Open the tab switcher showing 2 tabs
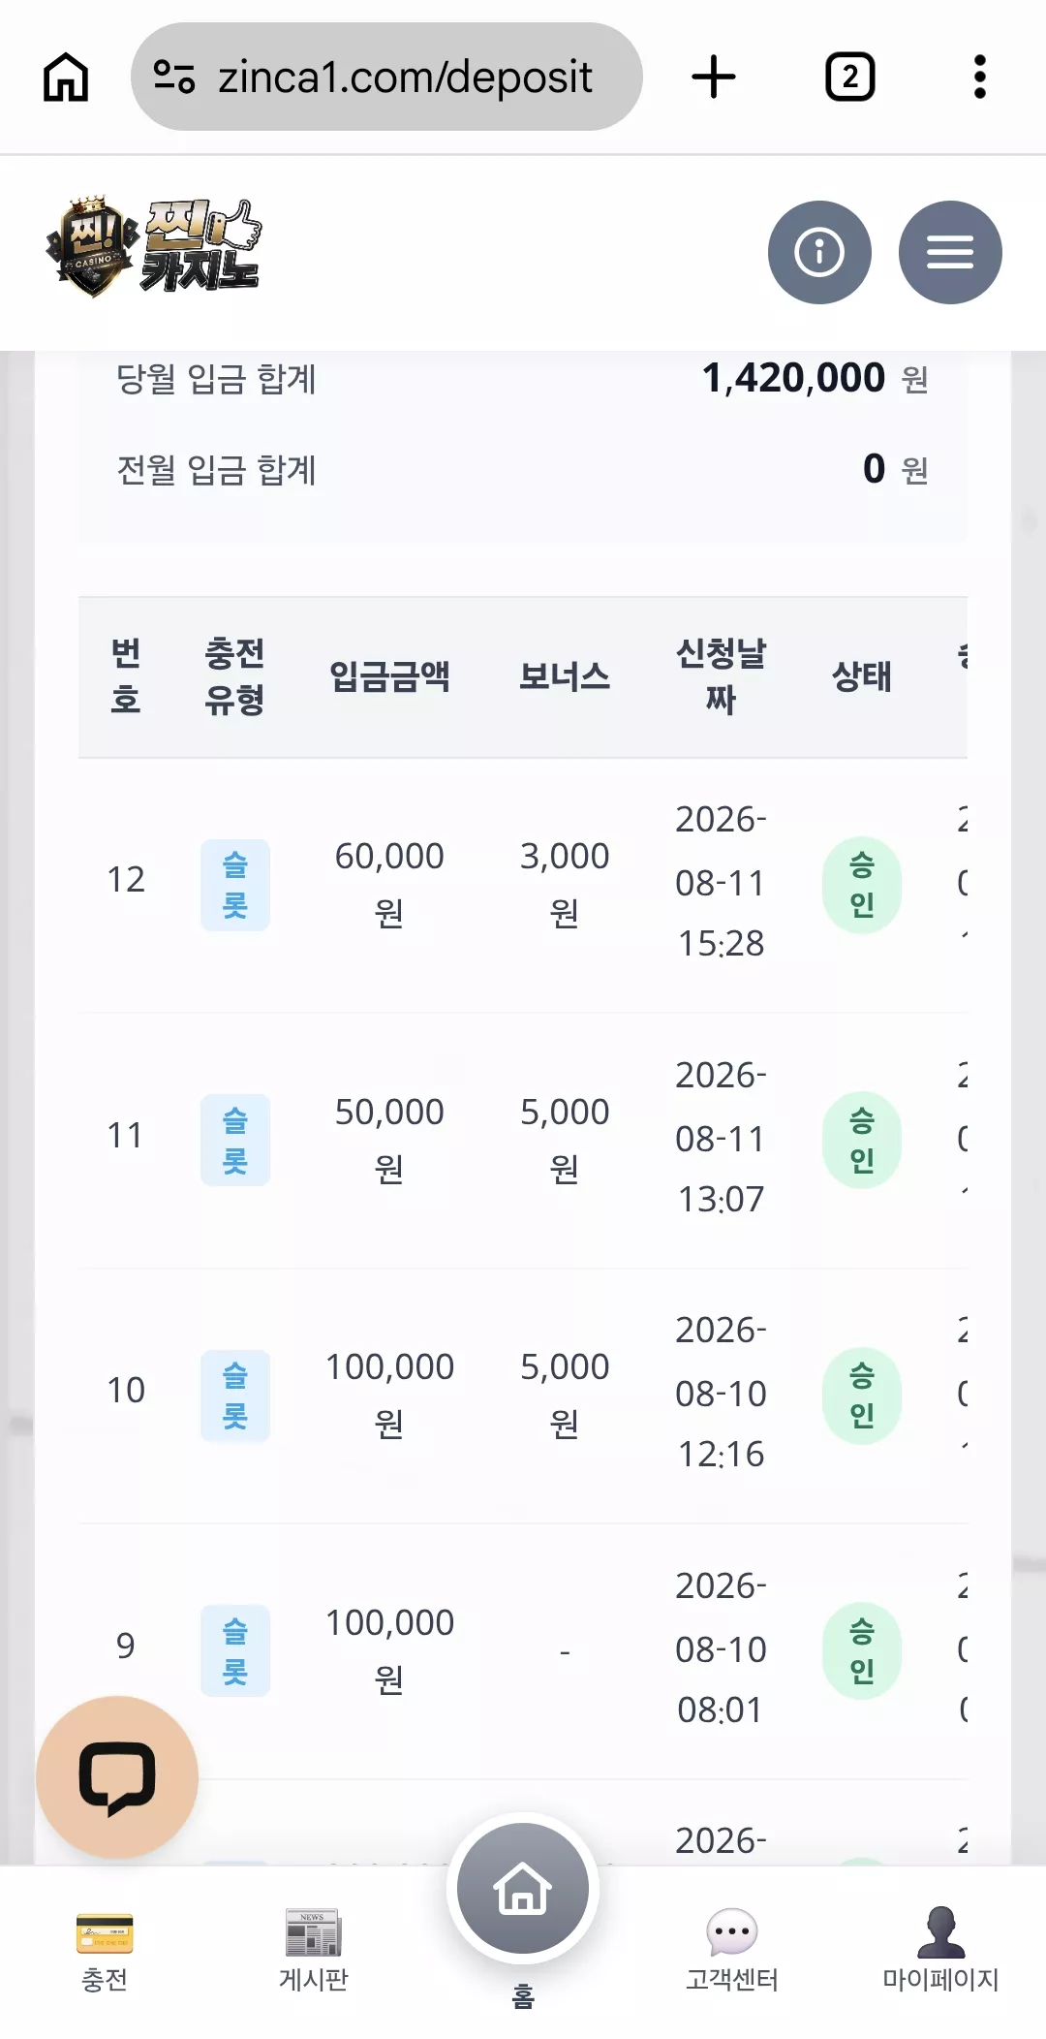This screenshot has height=2039, width=1046. pos(849,77)
